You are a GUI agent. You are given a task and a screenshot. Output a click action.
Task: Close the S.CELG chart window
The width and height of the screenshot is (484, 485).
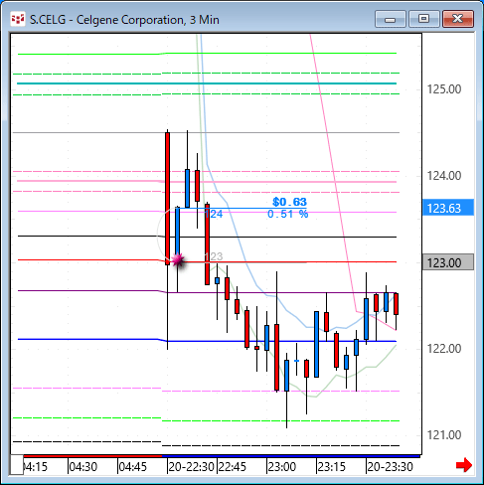click(x=458, y=19)
